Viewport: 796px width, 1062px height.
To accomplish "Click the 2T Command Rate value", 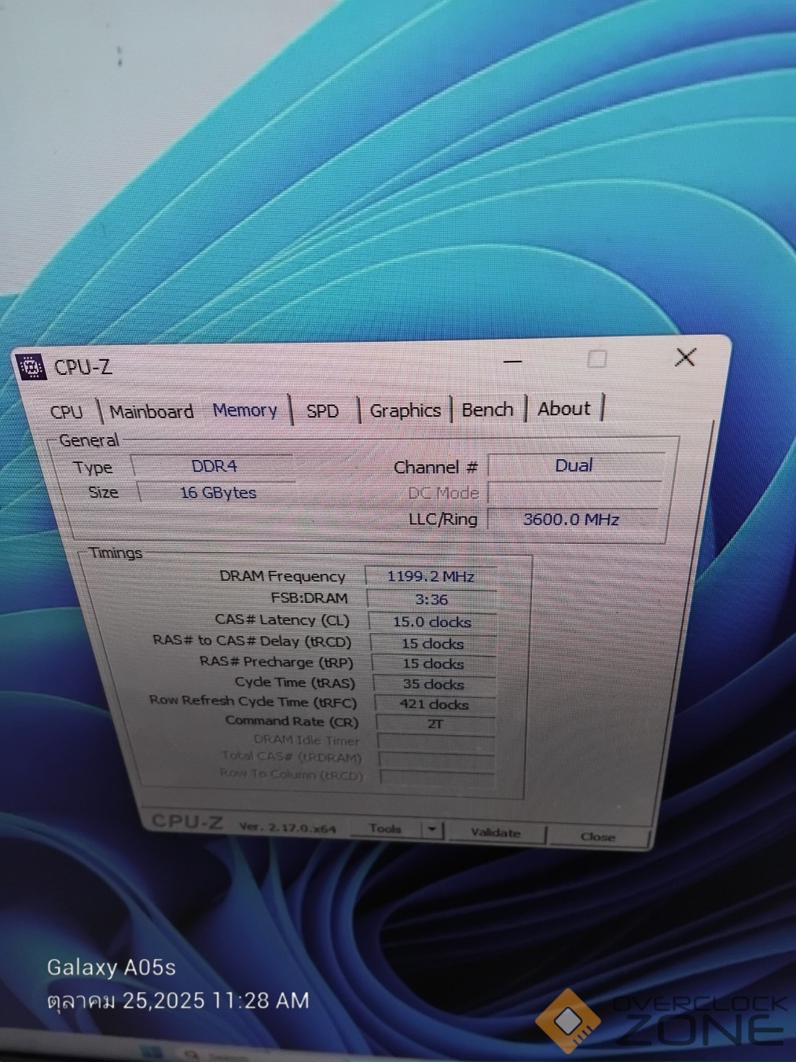I will coord(435,724).
